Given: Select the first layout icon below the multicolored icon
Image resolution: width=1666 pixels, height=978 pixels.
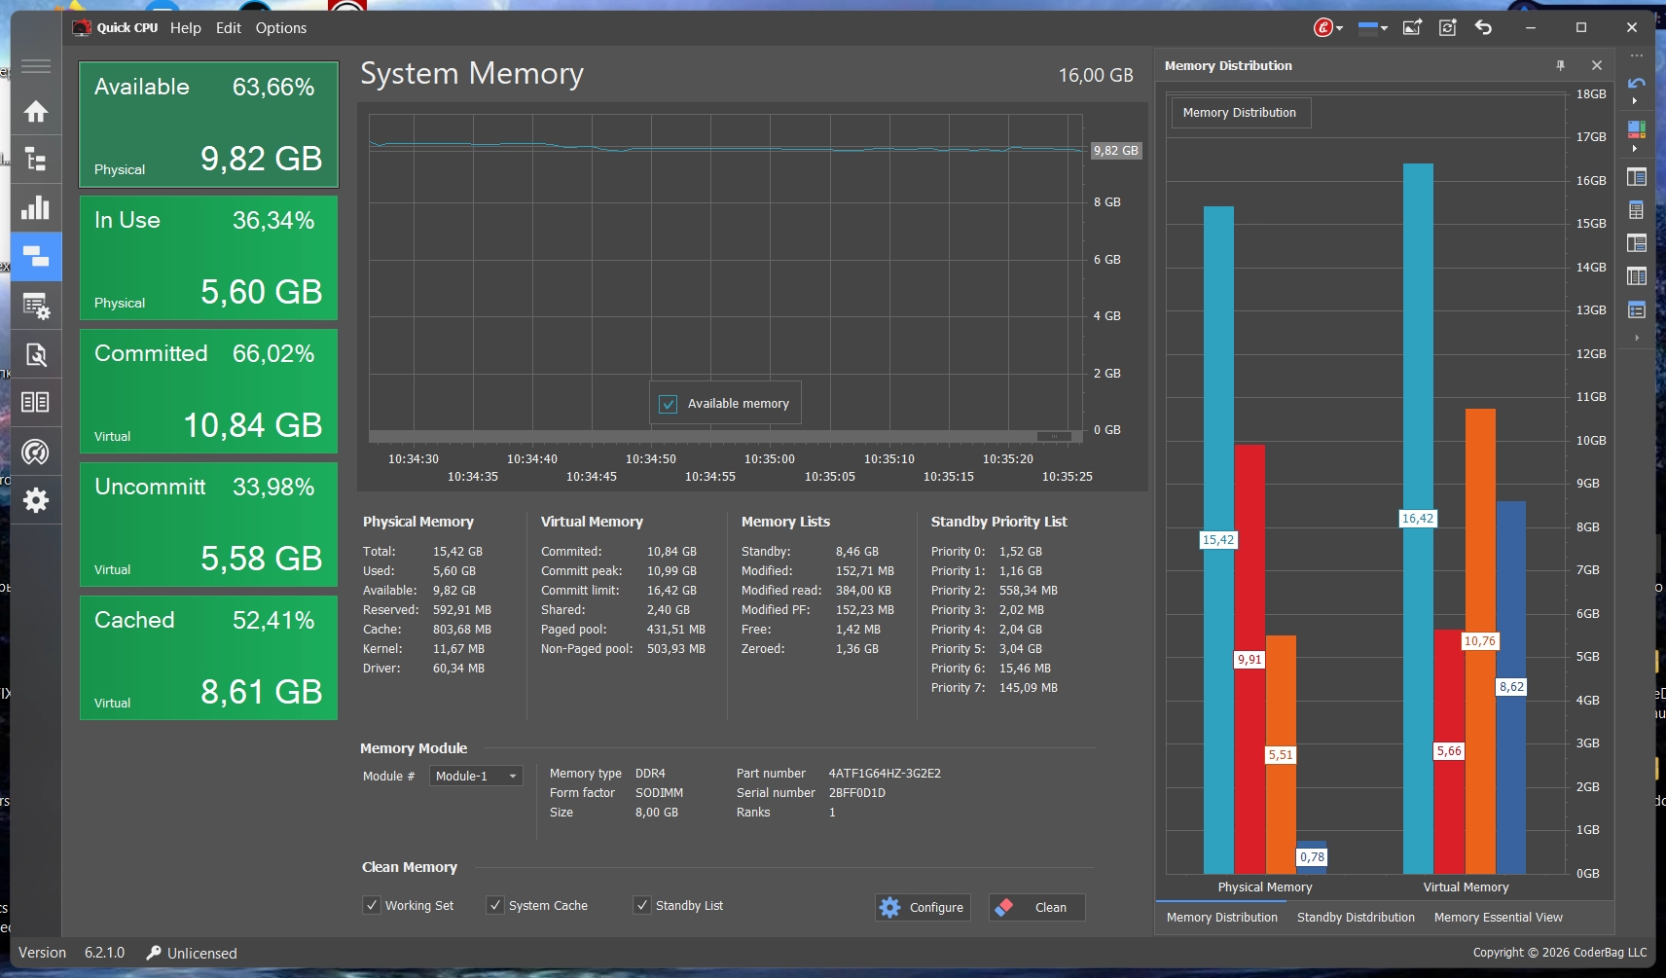Looking at the screenshot, I should [x=1637, y=177].
